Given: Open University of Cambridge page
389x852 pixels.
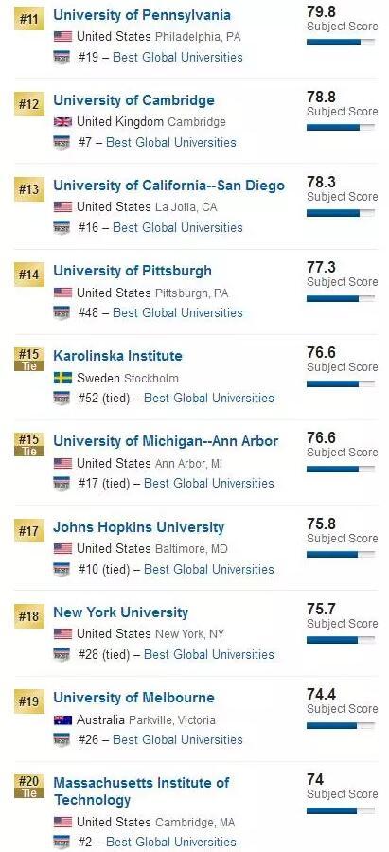Looking at the screenshot, I should [133, 100].
